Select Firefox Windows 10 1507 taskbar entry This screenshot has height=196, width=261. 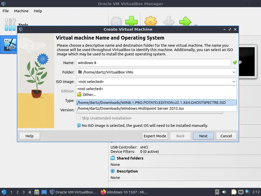[x=124, y=192]
